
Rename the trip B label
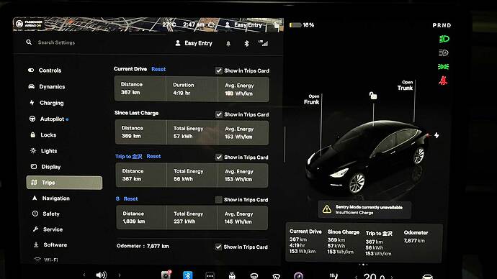tap(117, 198)
